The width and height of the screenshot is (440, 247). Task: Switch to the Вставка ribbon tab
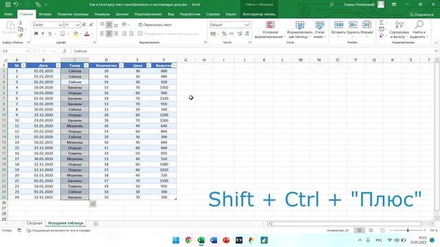click(x=45, y=14)
